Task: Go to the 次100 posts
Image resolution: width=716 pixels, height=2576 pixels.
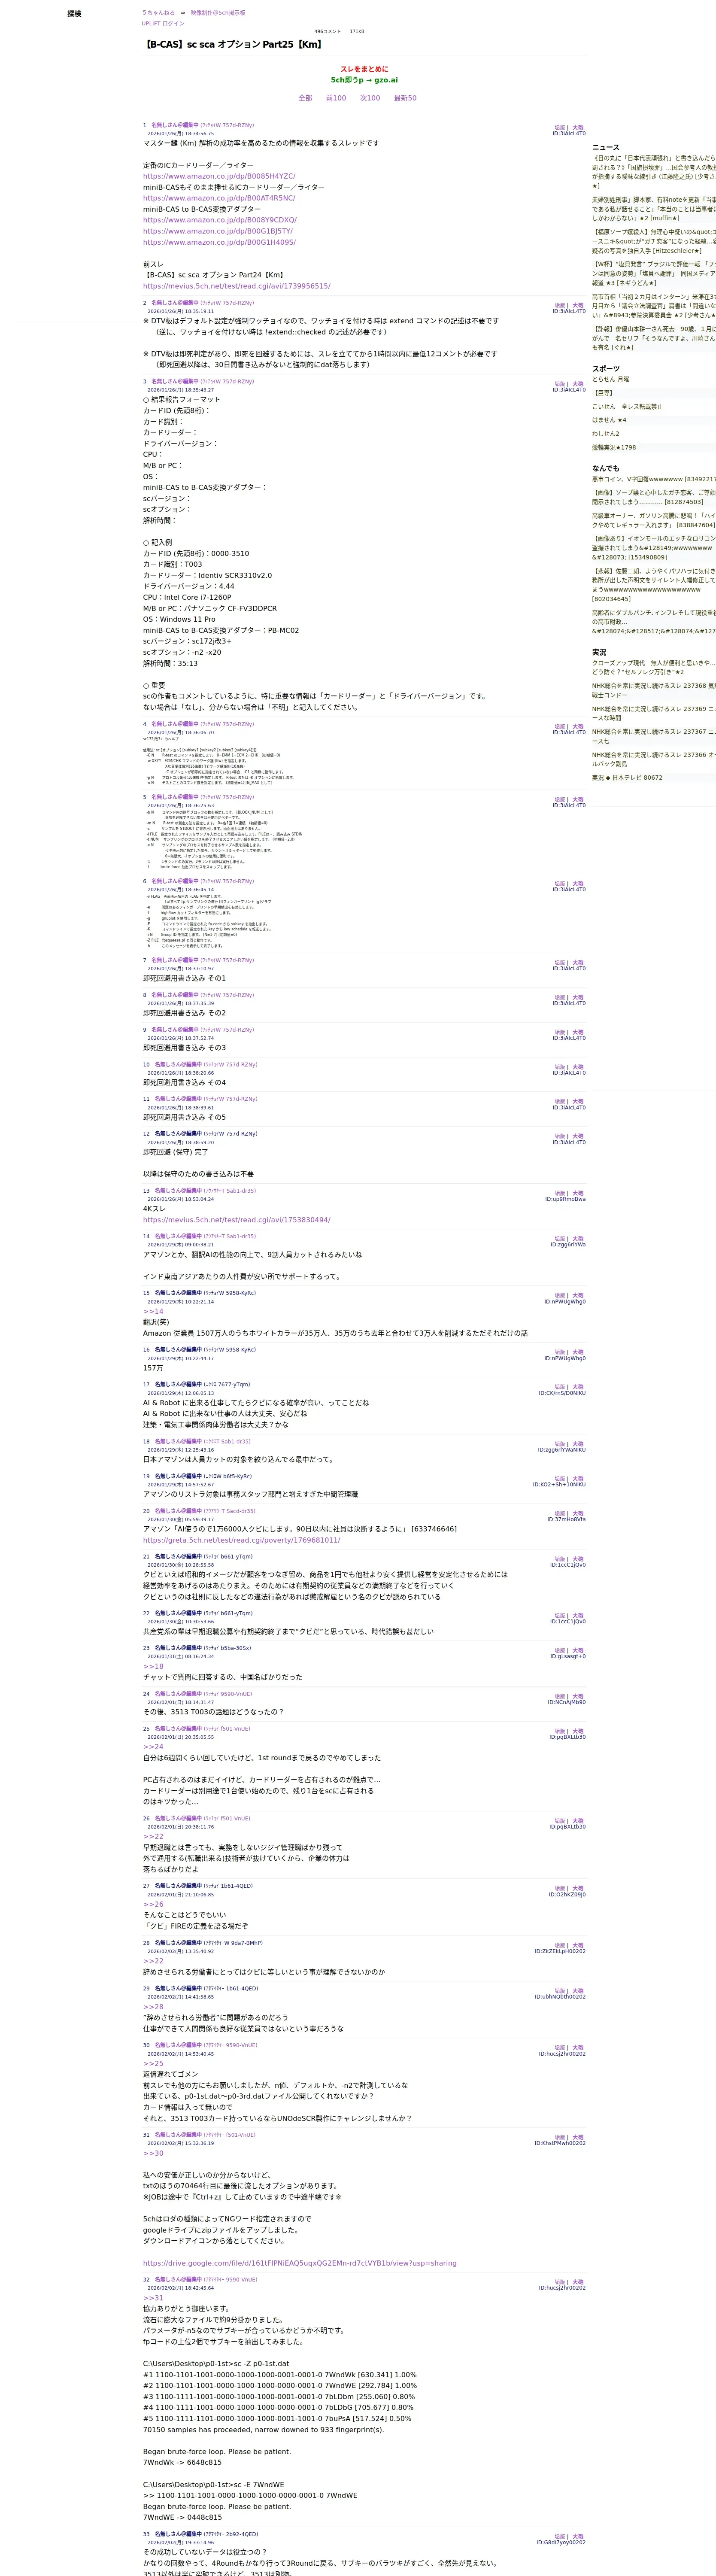Action: (x=370, y=98)
